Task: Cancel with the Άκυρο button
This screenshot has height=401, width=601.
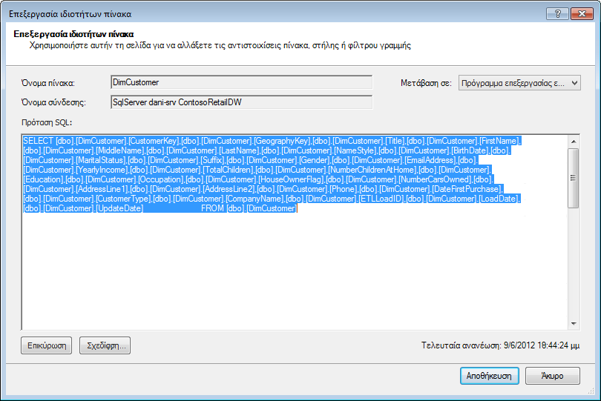Action: pos(552,376)
